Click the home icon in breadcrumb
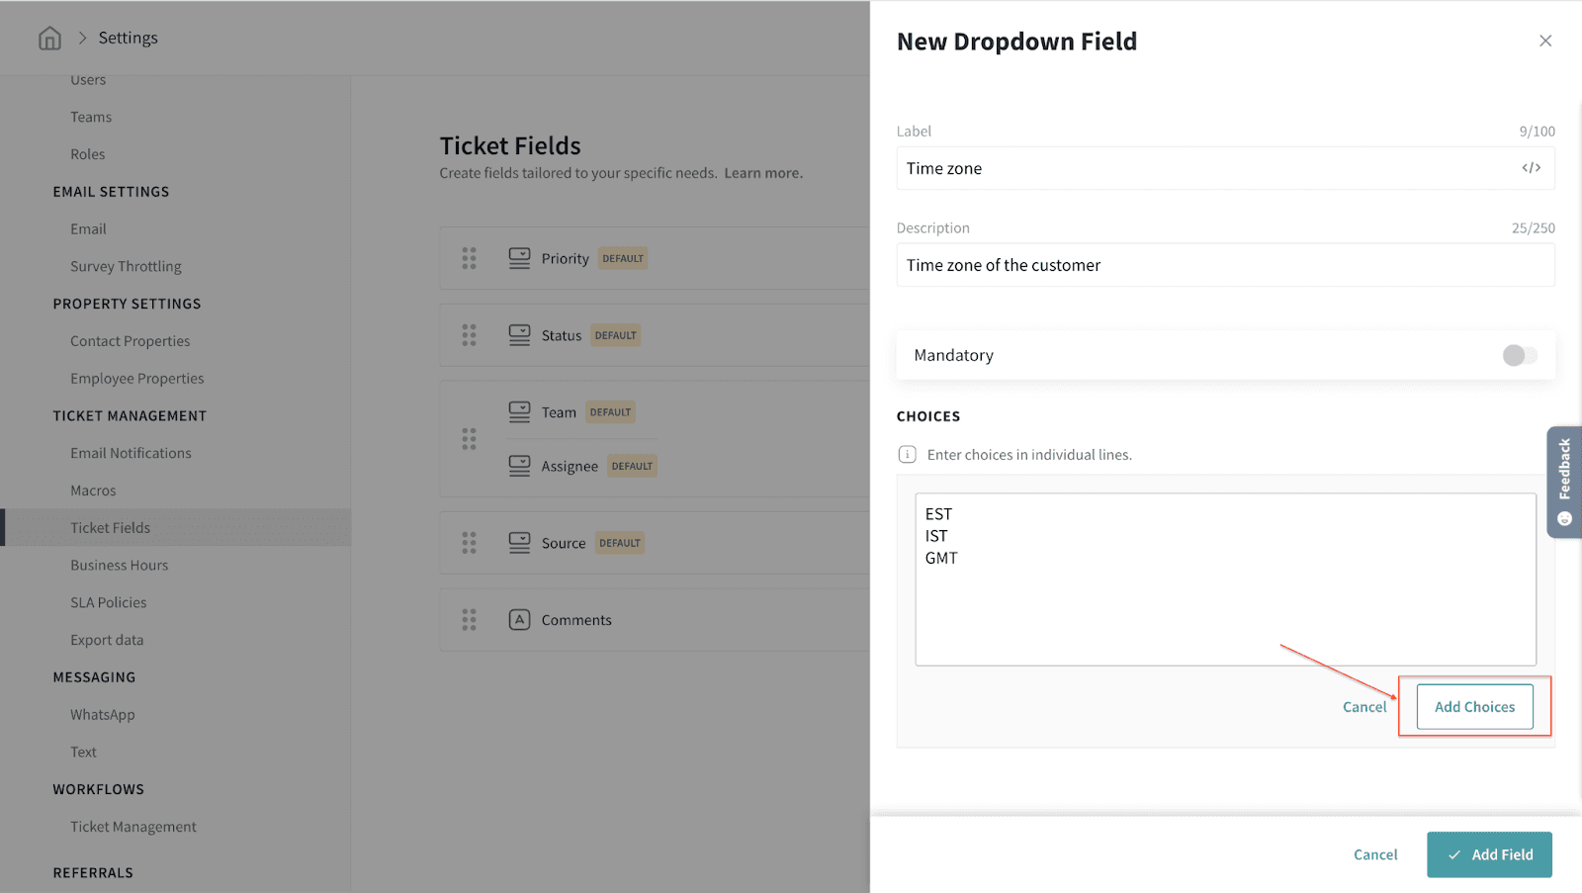 49,38
